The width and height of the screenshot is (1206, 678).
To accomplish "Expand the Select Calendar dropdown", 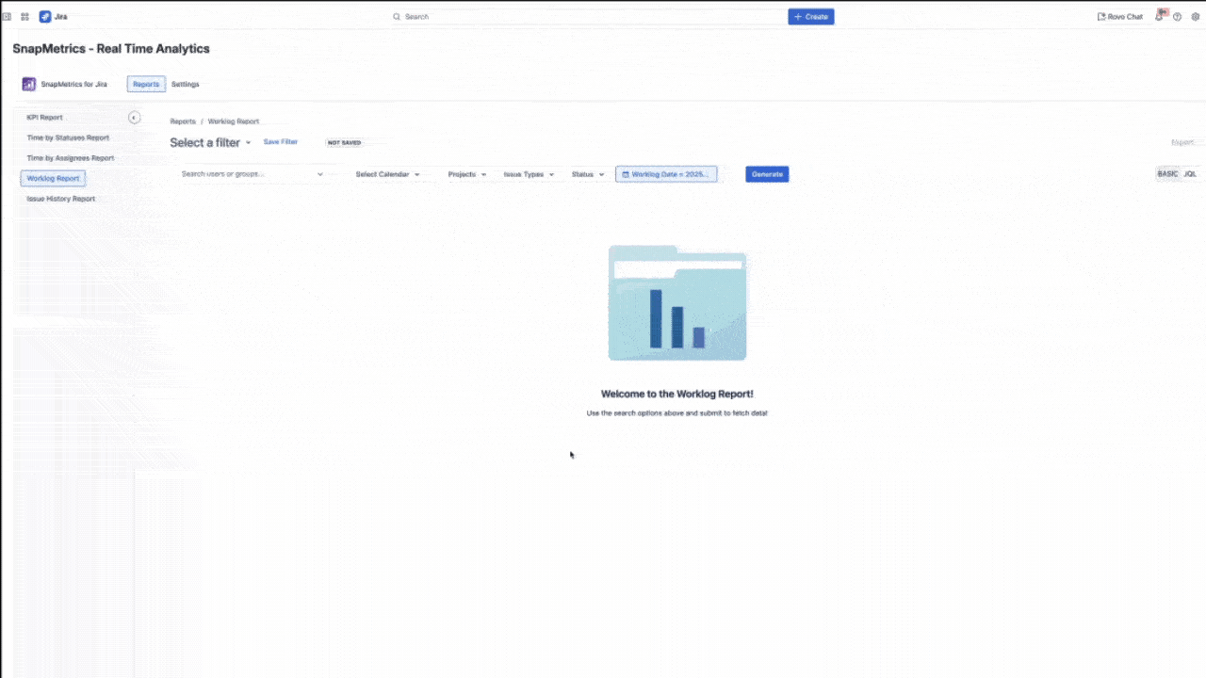I will point(387,174).
